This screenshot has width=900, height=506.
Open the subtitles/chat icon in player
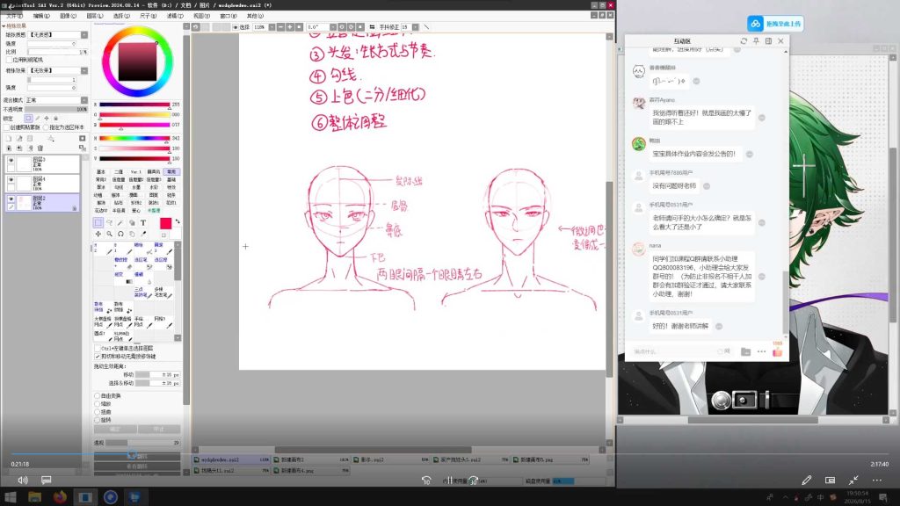(x=46, y=480)
